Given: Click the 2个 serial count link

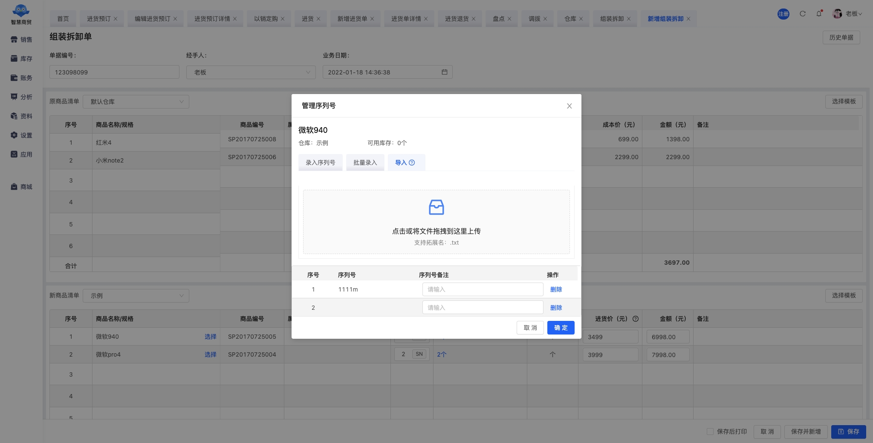Looking at the screenshot, I should [x=442, y=354].
